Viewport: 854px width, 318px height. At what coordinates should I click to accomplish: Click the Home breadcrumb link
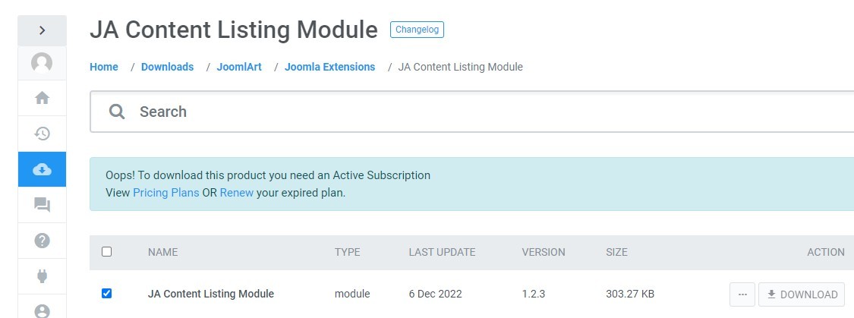[x=104, y=67]
